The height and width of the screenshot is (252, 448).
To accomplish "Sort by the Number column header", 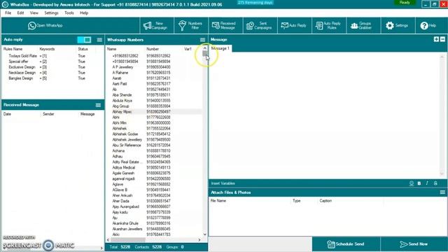I will coord(153,49).
